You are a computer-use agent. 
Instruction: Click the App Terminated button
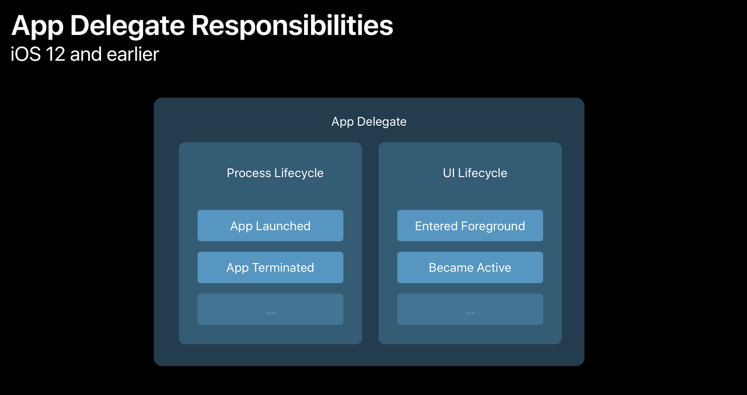(270, 267)
